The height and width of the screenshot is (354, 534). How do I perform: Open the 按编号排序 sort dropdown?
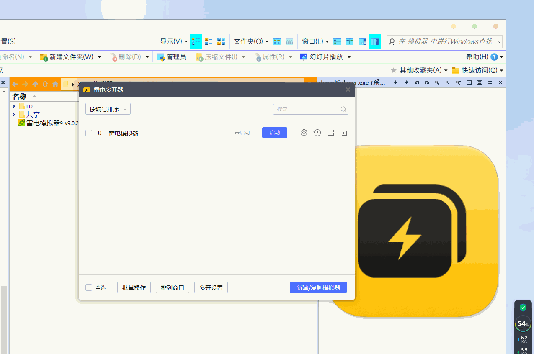coord(108,109)
